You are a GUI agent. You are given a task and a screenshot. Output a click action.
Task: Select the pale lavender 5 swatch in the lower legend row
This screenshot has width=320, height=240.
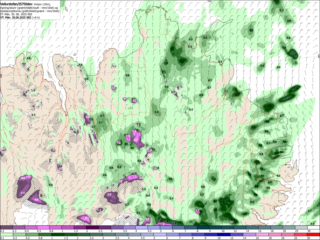[x=160, y=235]
